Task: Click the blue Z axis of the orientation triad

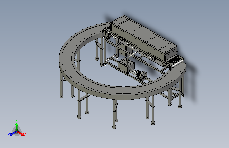Action: [13, 134]
